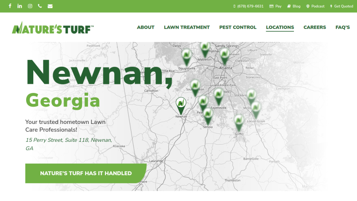357x201 pixels.
Task: Click the Barnesville label on the map
Action: (251, 158)
